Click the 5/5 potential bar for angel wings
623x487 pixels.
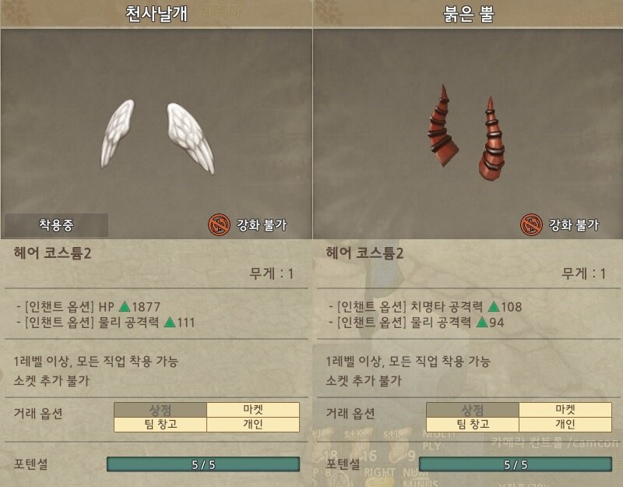click(203, 464)
